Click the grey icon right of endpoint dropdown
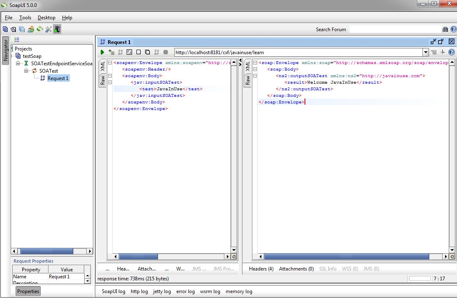The width and height of the screenshot is (457, 298). pyautogui.click(x=434, y=53)
